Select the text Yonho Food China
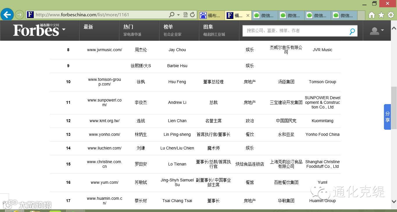This screenshot has height=212, width=397. tap(323, 134)
